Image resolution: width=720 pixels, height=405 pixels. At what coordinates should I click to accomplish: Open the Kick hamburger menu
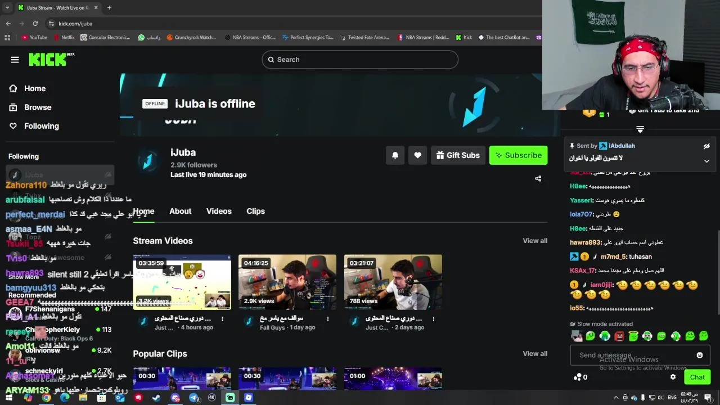(15, 60)
